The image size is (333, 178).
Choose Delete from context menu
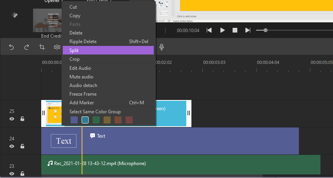click(x=108, y=33)
